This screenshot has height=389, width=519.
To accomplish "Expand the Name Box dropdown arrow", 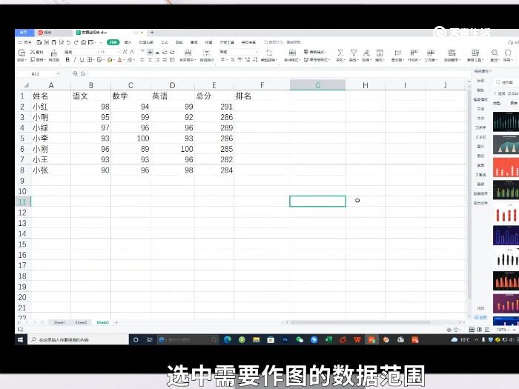I will (x=58, y=74).
